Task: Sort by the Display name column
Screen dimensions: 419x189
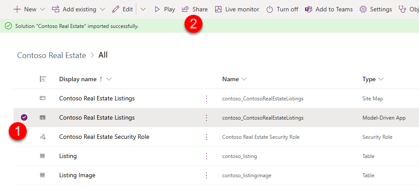Action: [78, 79]
